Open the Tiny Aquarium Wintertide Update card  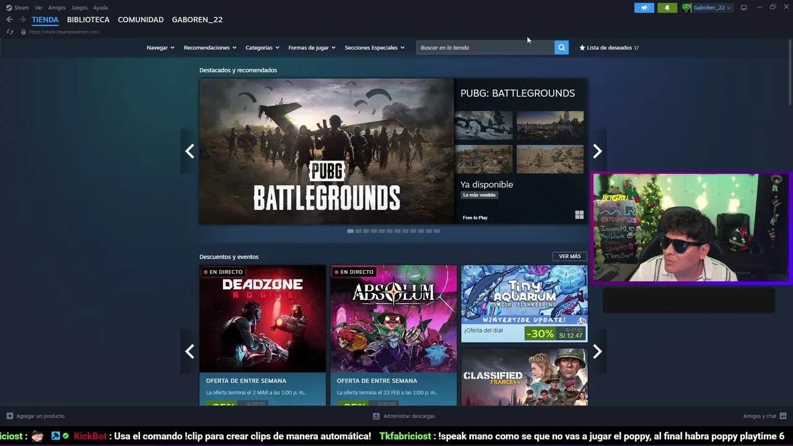[524, 304]
